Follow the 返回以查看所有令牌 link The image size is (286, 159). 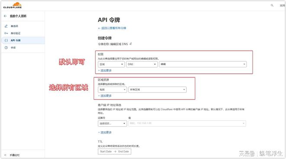click(112, 28)
